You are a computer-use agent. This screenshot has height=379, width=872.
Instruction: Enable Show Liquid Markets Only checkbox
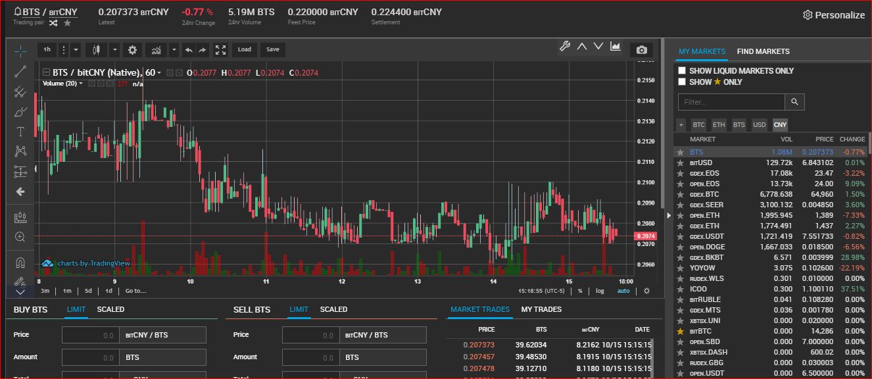[682, 70]
